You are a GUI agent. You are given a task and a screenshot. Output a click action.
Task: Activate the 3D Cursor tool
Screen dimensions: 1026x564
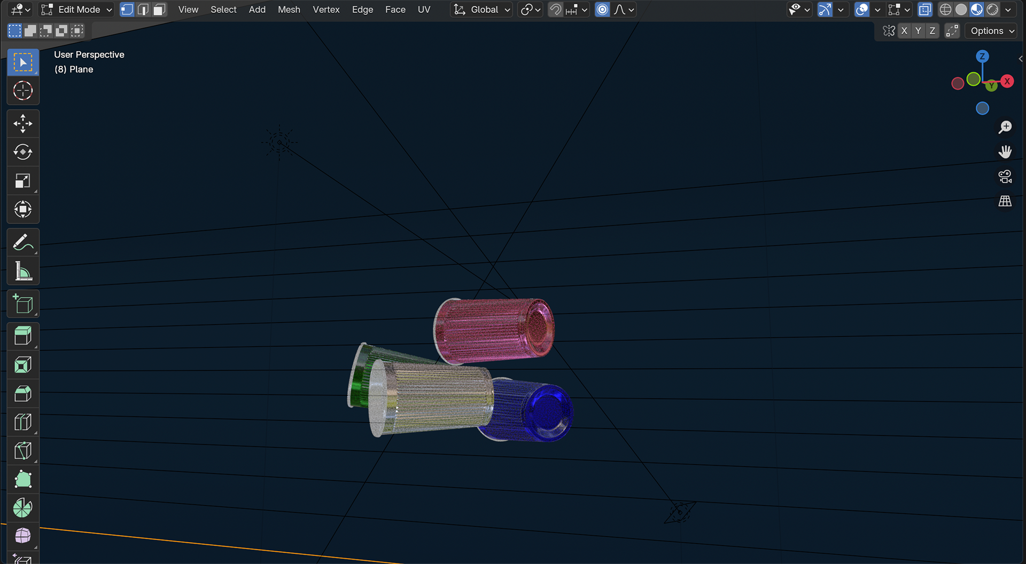[23, 91]
